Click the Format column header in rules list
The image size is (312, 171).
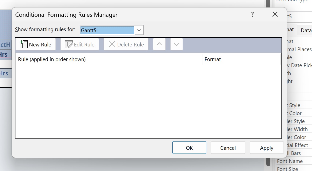coord(213,59)
